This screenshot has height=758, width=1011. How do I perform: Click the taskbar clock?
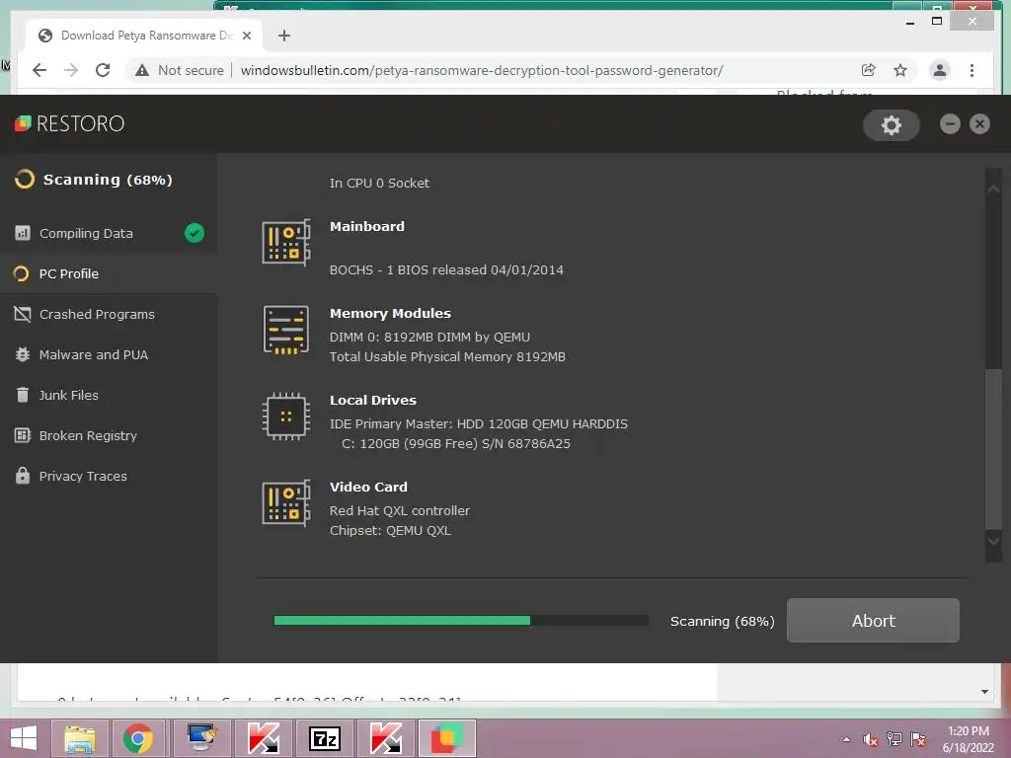point(968,739)
